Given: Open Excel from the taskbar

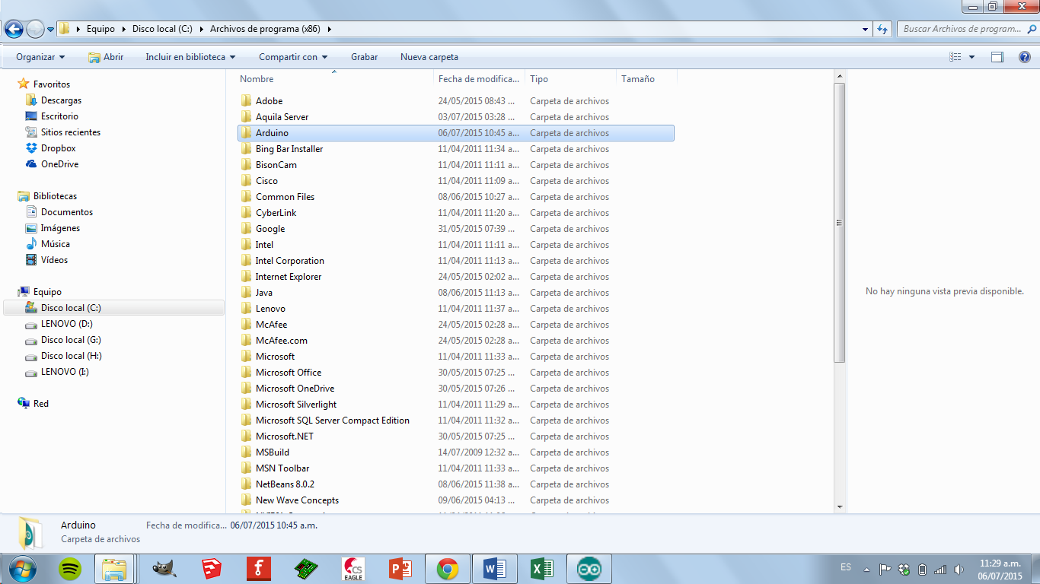Looking at the screenshot, I should pos(542,569).
